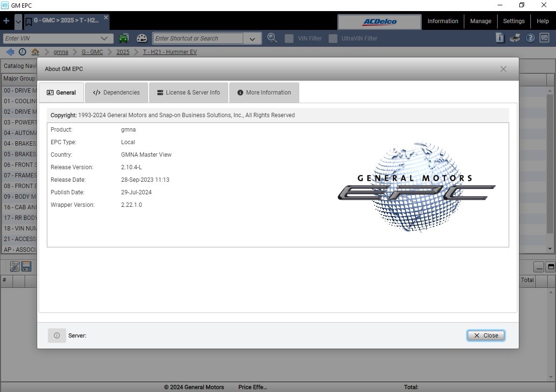Select the General tab
Viewport: 556px width, 392px height.
61,93
